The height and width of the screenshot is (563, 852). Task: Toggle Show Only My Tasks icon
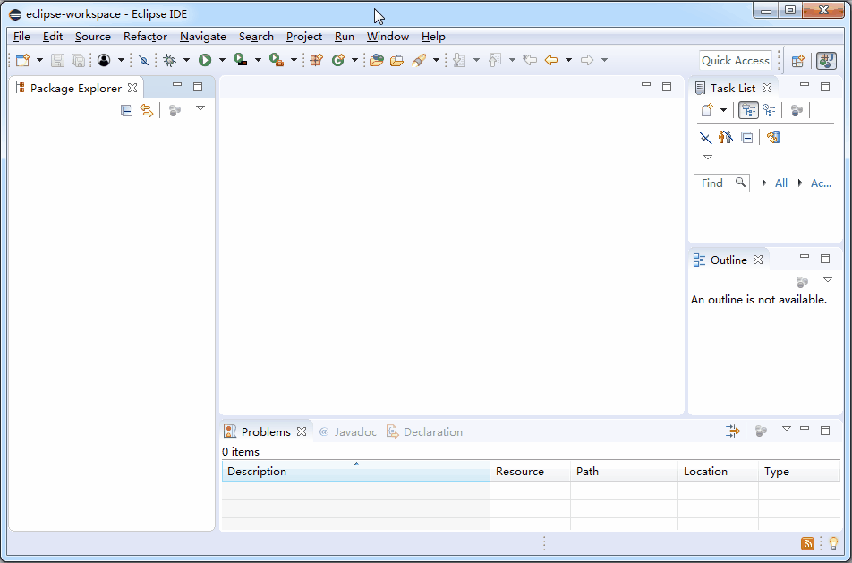click(726, 137)
